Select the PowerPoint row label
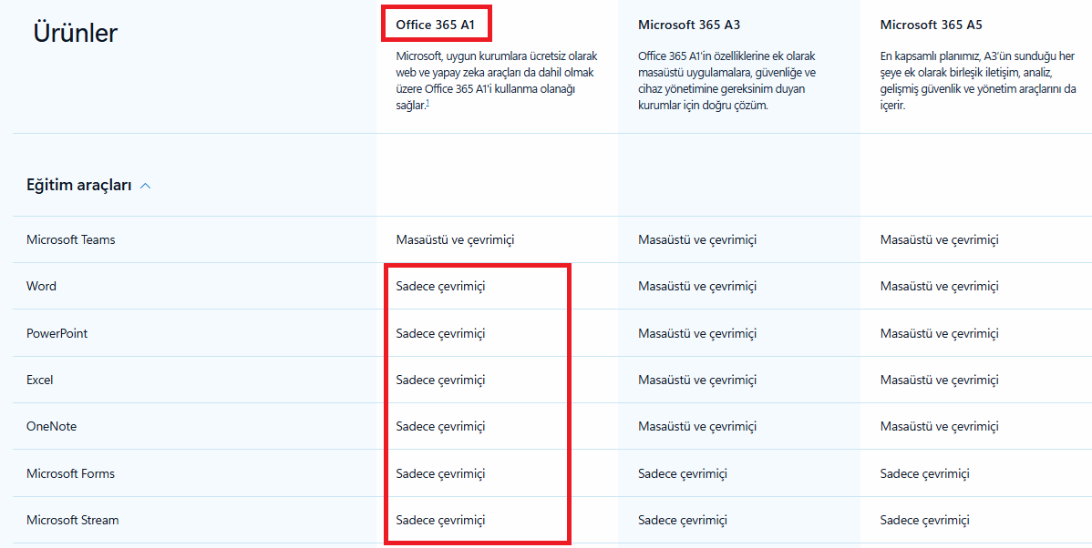 click(57, 334)
